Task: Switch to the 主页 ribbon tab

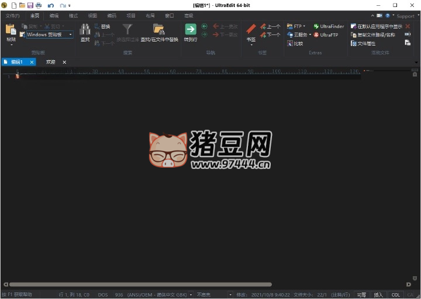Action: point(34,16)
